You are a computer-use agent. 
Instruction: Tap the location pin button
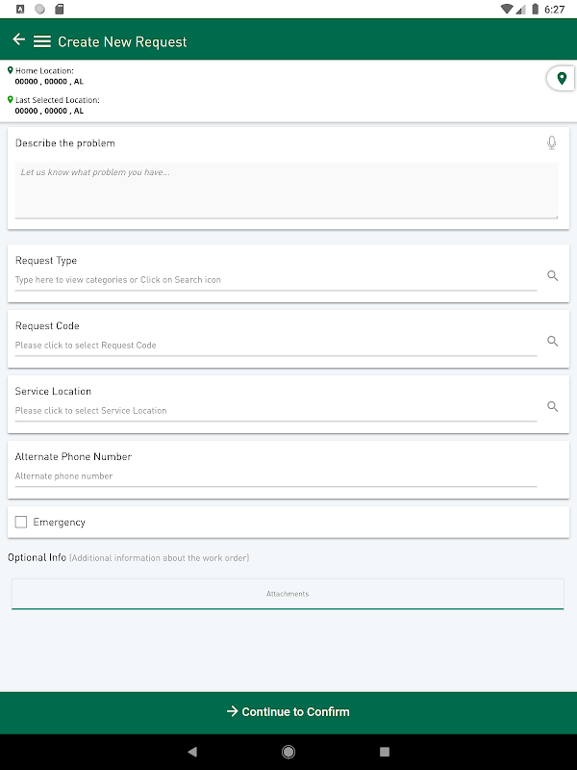click(562, 78)
